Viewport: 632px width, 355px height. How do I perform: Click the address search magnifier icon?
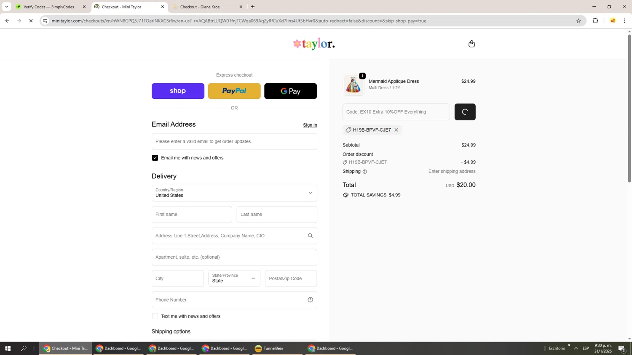(310, 236)
